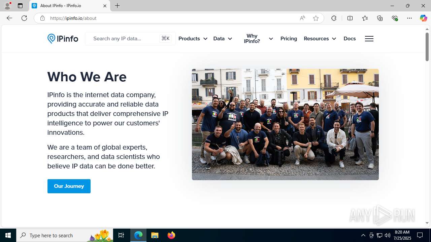
Task: Add this page to favorites star
Action: (316, 18)
